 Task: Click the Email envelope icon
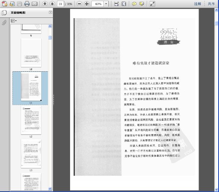click(x=34, y=4)
